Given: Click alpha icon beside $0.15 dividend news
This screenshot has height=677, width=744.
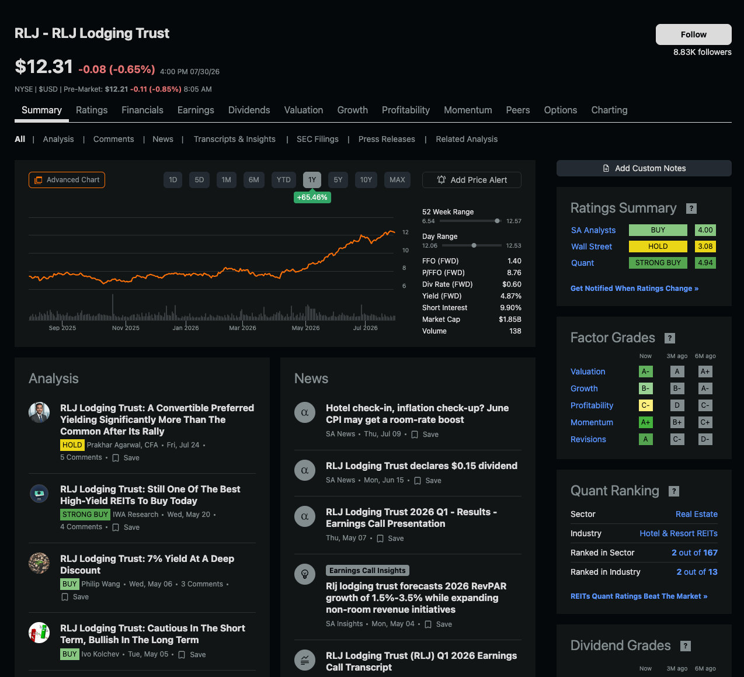Looking at the screenshot, I should pyautogui.click(x=305, y=470).
